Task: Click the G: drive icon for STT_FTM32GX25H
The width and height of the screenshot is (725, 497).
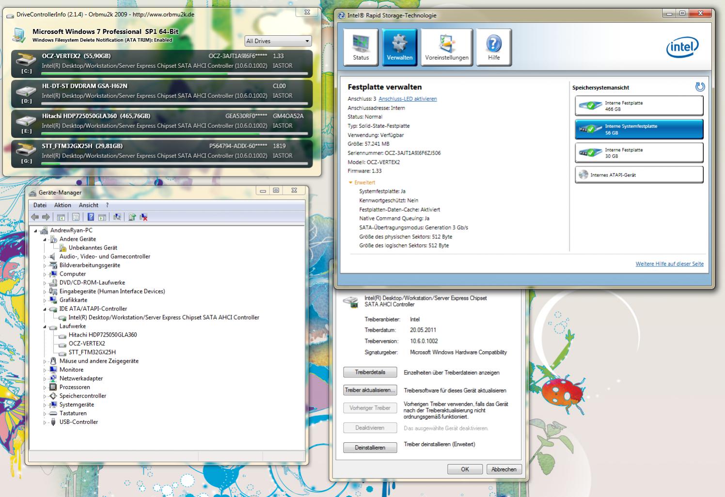Action: click(26, 151)
